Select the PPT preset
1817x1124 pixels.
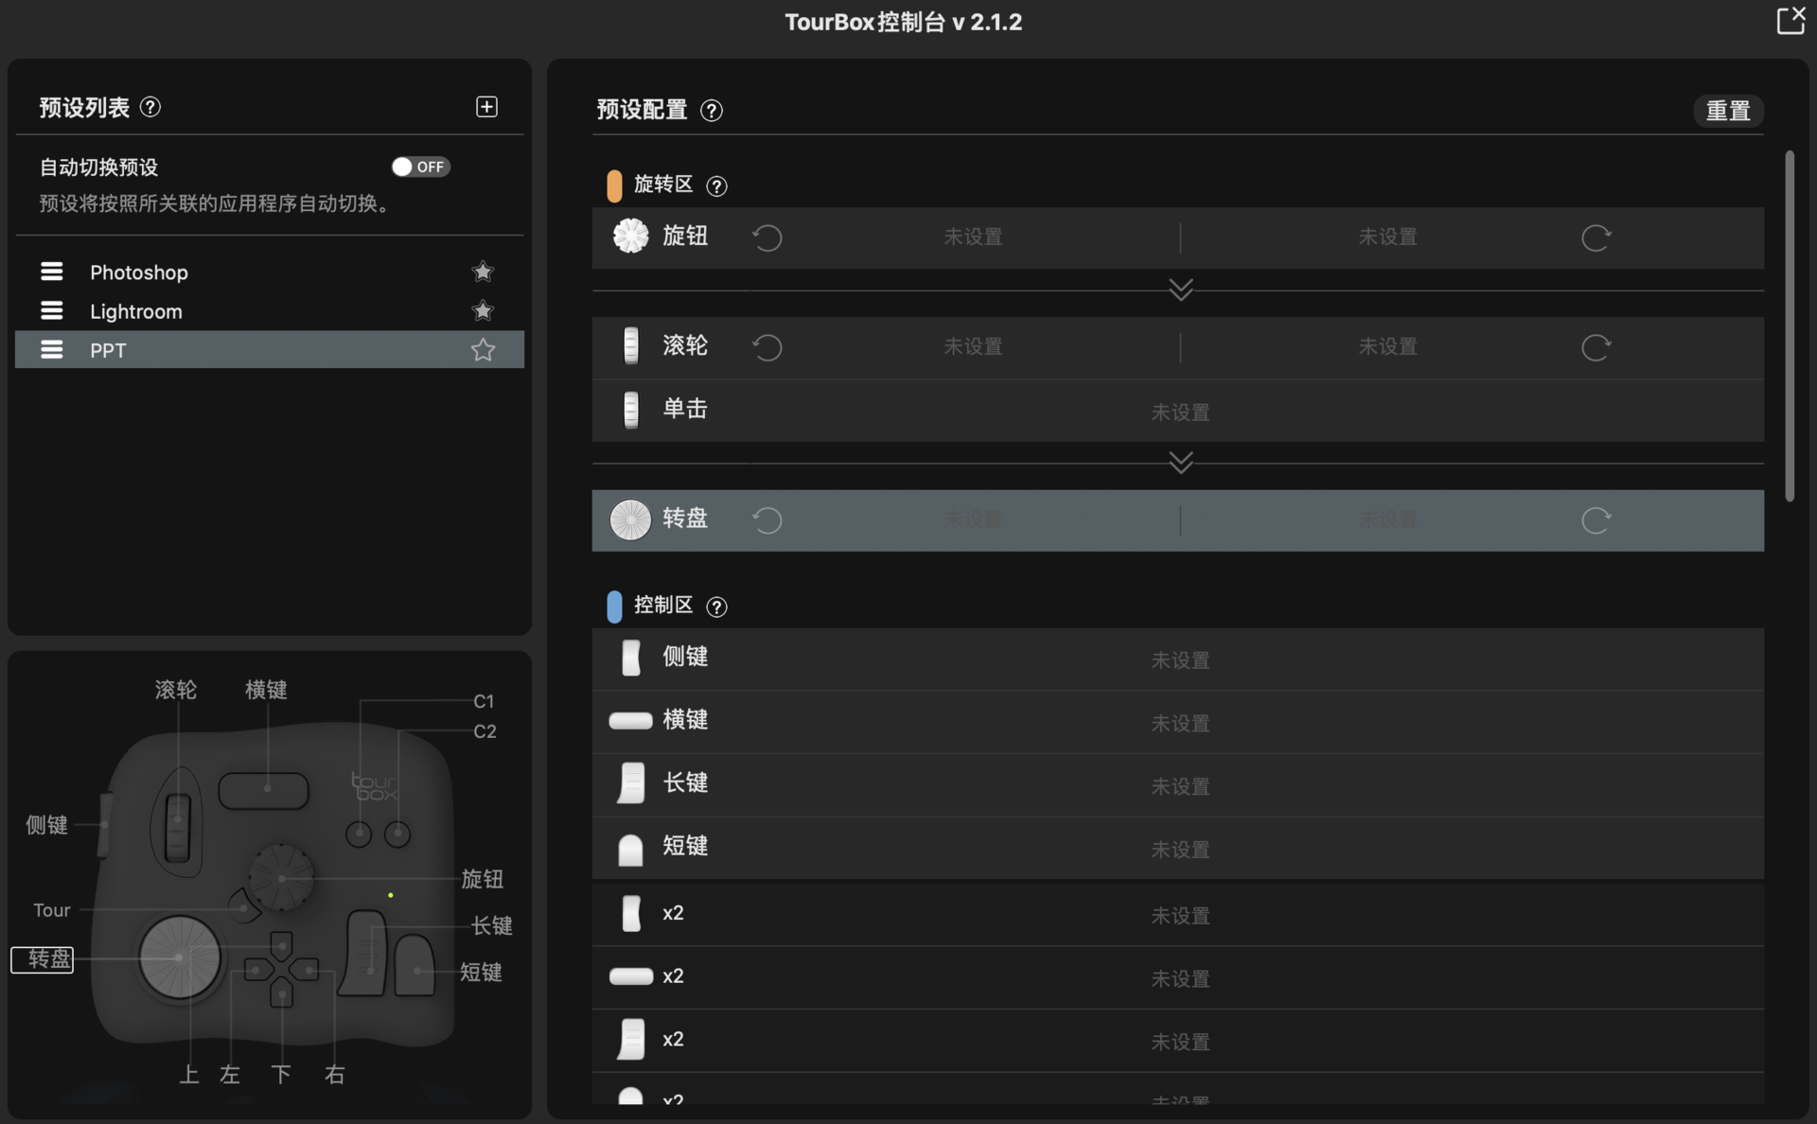tap(270, 349)
